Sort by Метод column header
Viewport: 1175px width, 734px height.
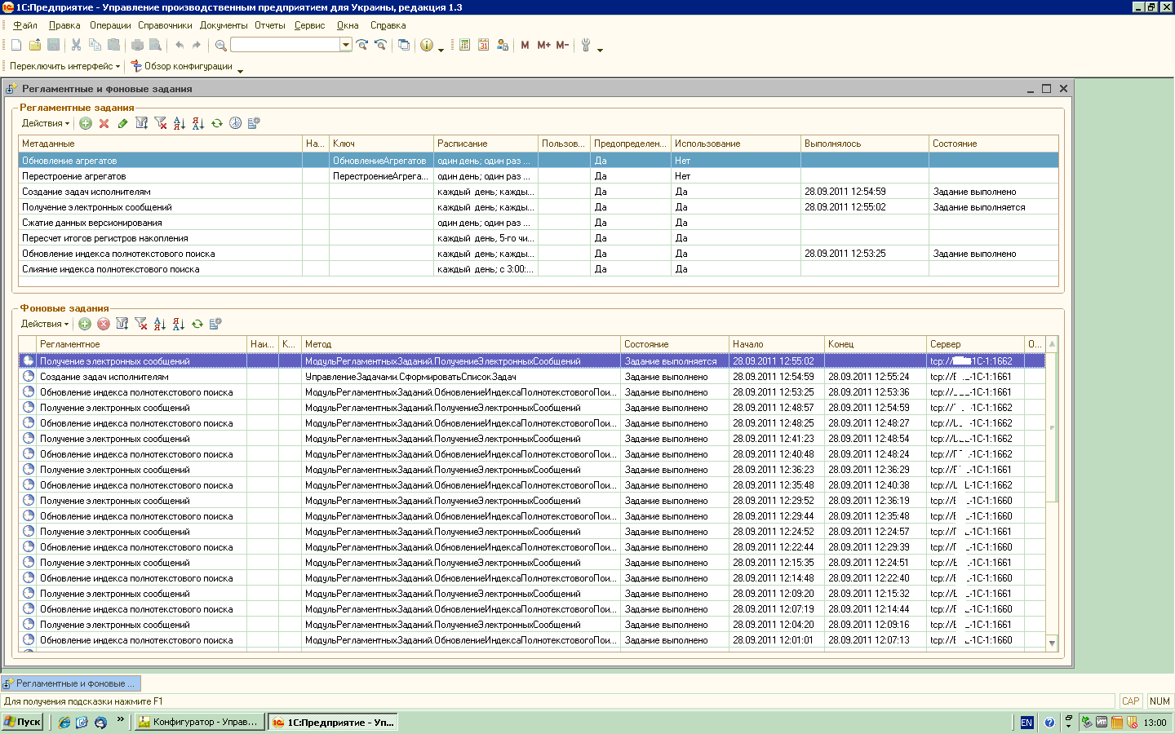[461, 344]
